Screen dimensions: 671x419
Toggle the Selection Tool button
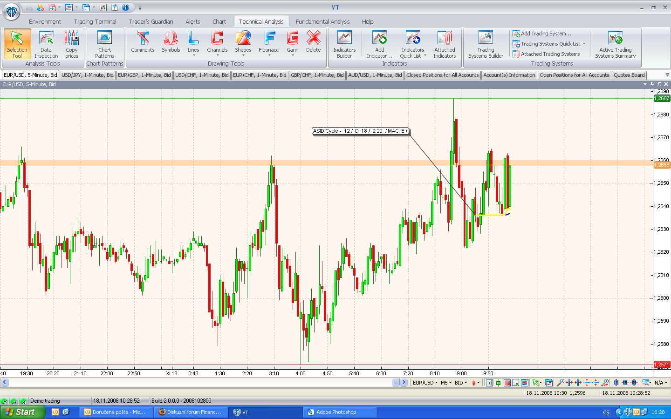(x=17, y=44)
